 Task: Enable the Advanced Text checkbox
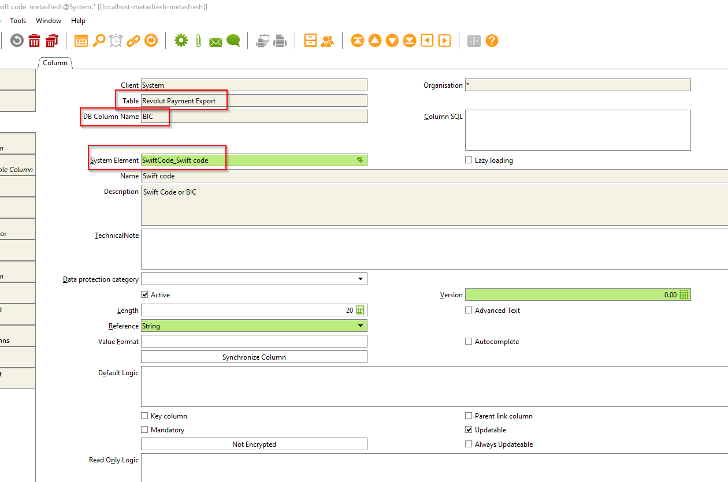[x=469, y=310]
